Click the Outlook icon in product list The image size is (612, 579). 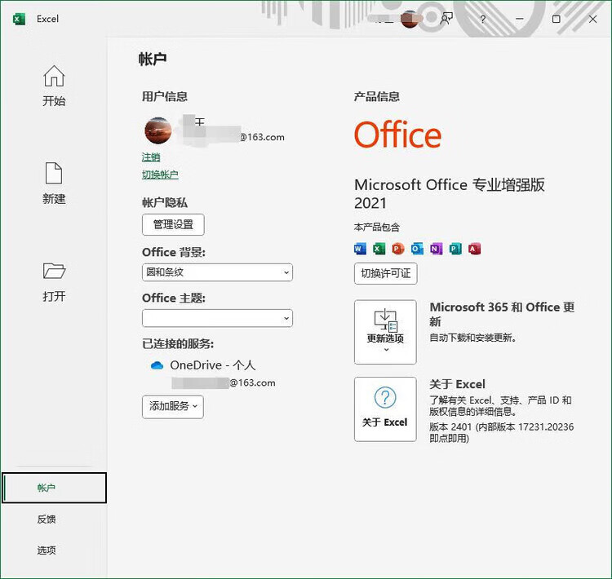(x=417, y=249)
